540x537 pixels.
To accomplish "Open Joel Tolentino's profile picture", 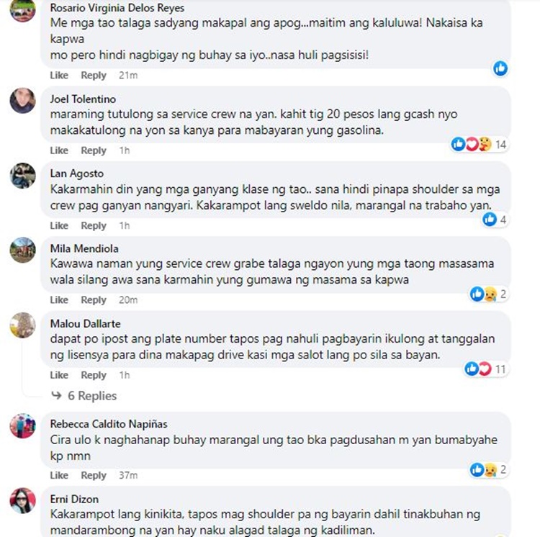I will pos(23,101).
